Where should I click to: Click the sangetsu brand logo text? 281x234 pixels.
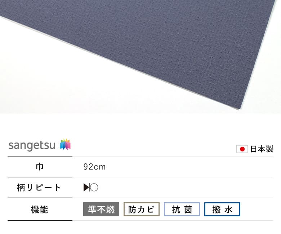pos(32,145)
